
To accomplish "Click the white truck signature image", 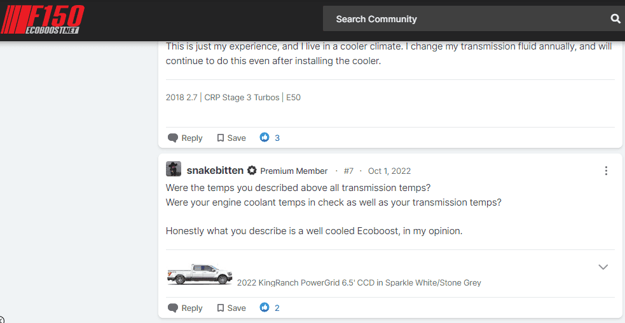I will [x=199, y=274].
